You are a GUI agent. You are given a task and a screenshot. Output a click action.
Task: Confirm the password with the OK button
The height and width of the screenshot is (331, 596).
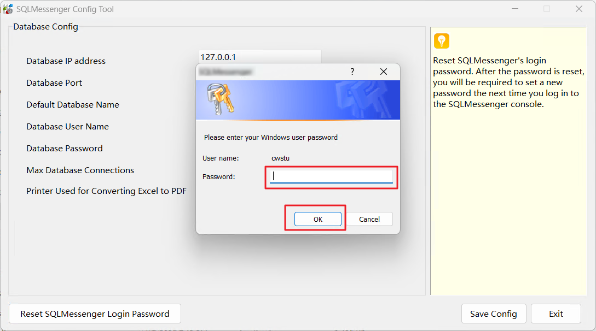(317, 219)
